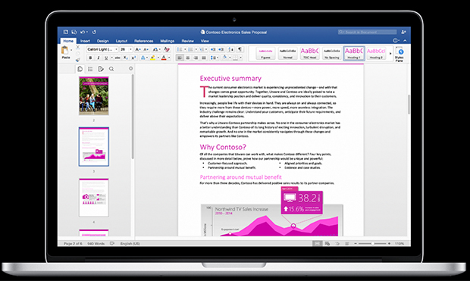Screen dimensions: 470x281
Task: Open the search magnifier in navigation pane
Action: (x=111, y=69)
